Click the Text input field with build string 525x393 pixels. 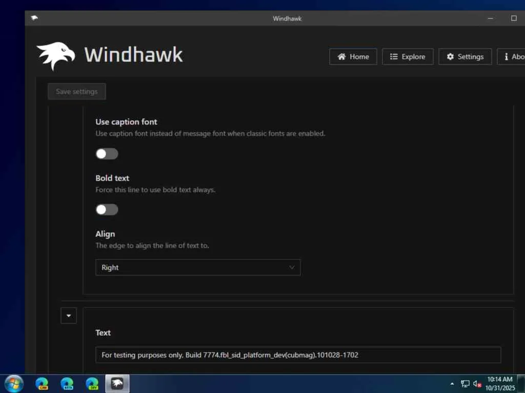pos(298,355)
